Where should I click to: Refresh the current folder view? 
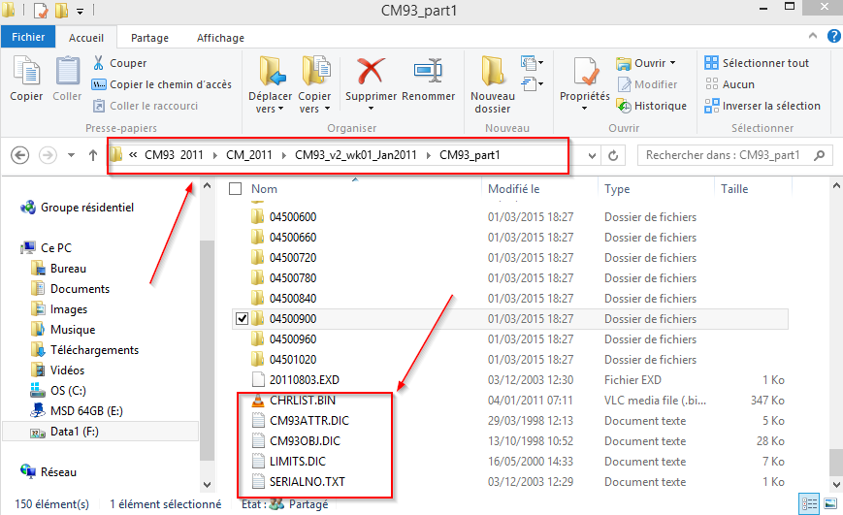pos(613,155)
